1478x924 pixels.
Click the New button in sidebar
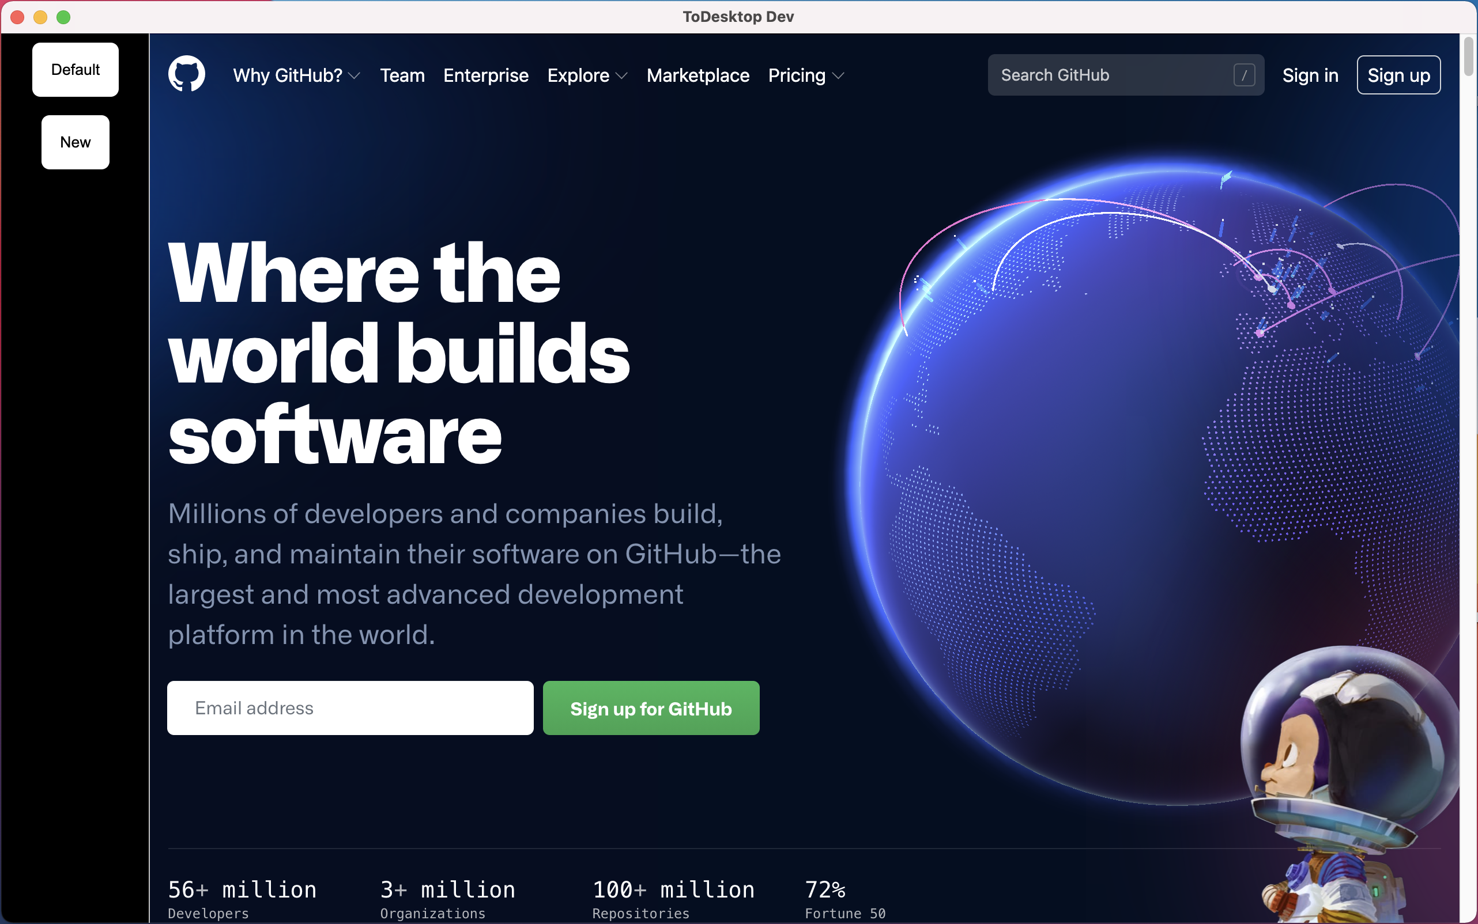point(75,142)
